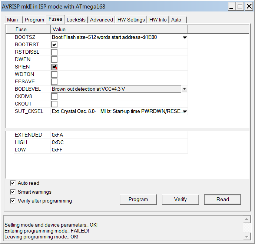This screenshot has width=255, height=244.
Task: Tick the DWEN fuse checkbox
Action: point(54,60)
